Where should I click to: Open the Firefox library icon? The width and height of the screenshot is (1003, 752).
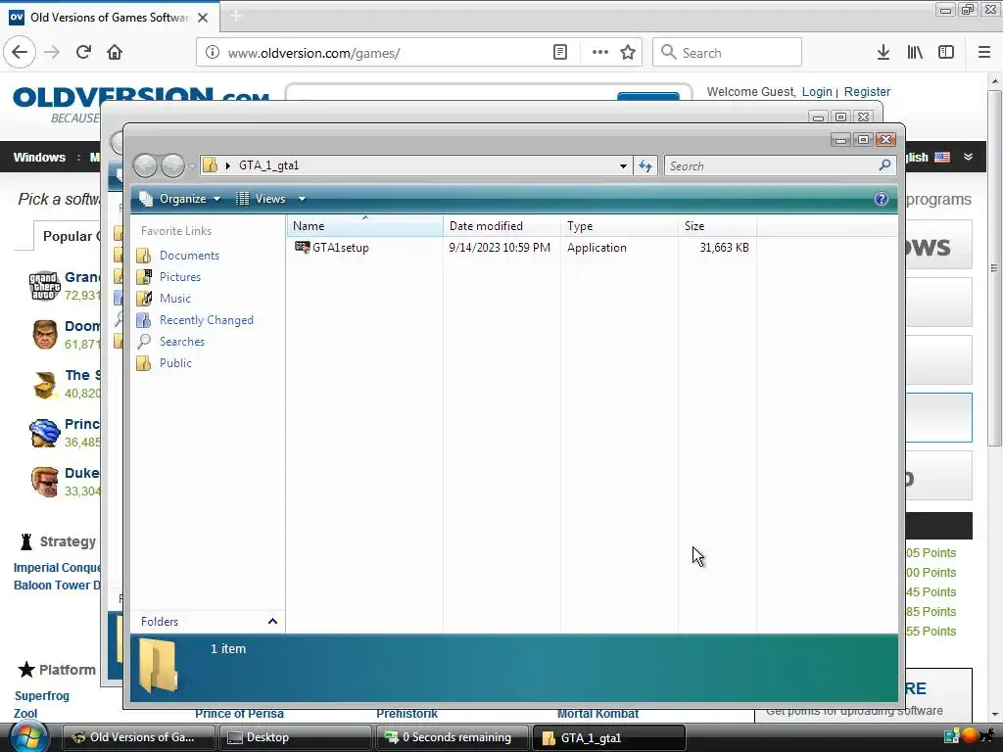tap(915, 53)
